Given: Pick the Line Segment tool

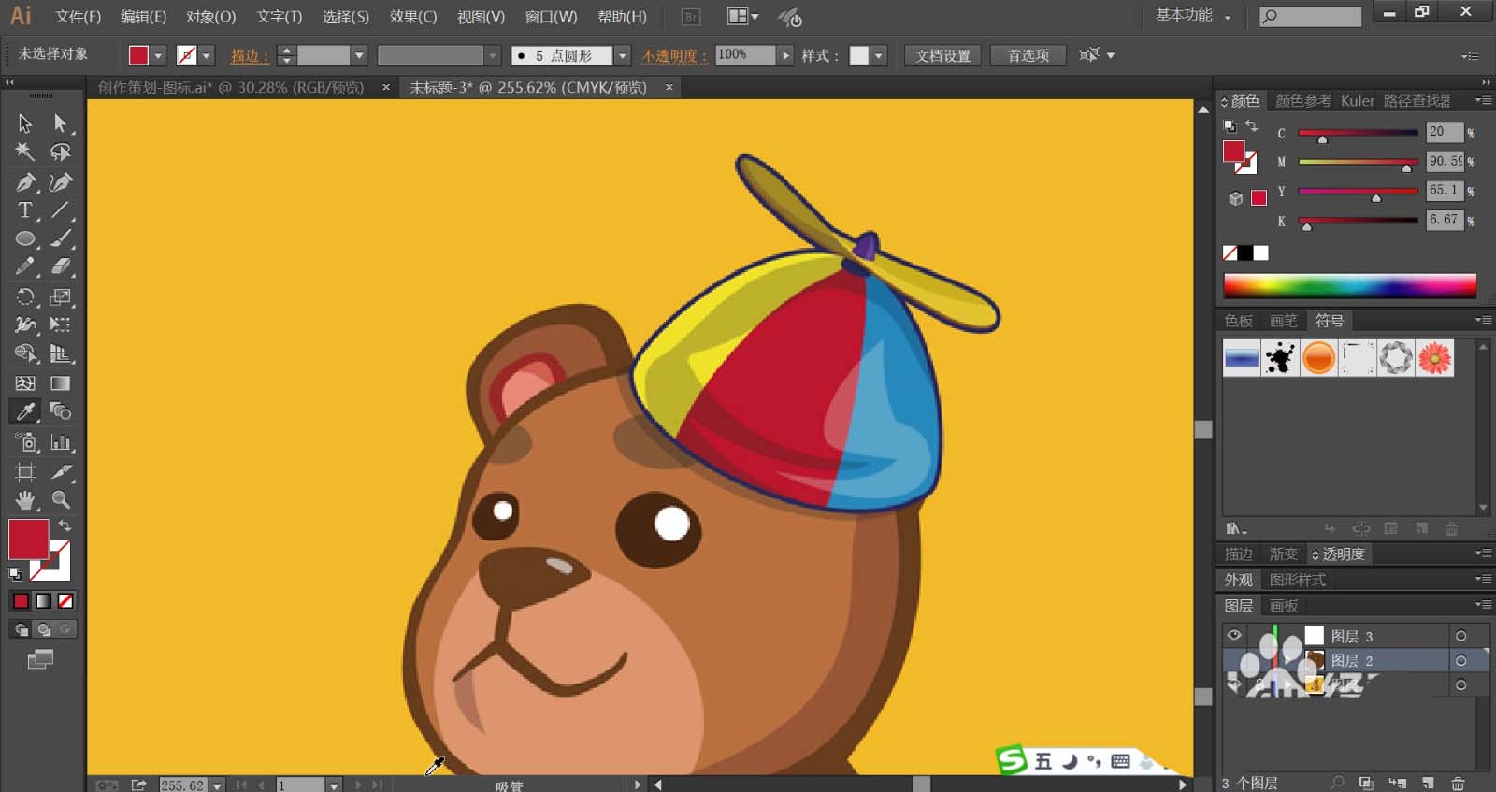Looking at the screenshot, I should (x=61, y=210).
